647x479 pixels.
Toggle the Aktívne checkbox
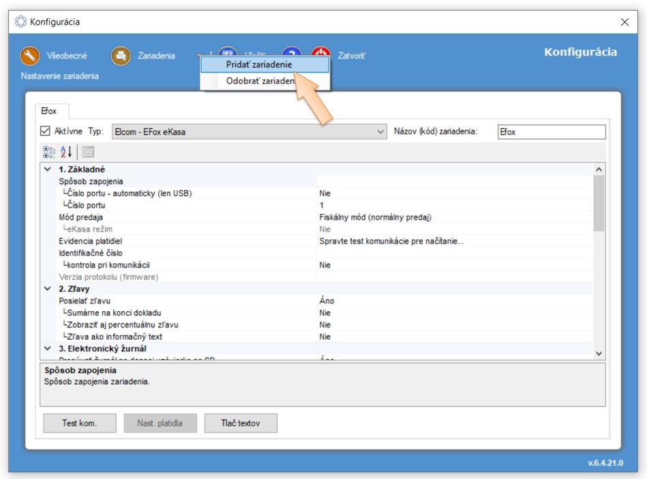pyautogui.click(x=46, y=132)
